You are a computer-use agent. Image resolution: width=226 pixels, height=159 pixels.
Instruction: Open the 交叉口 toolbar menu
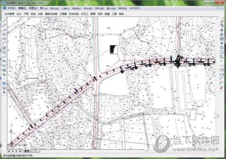pyautogui.click(x=85, y=14)
